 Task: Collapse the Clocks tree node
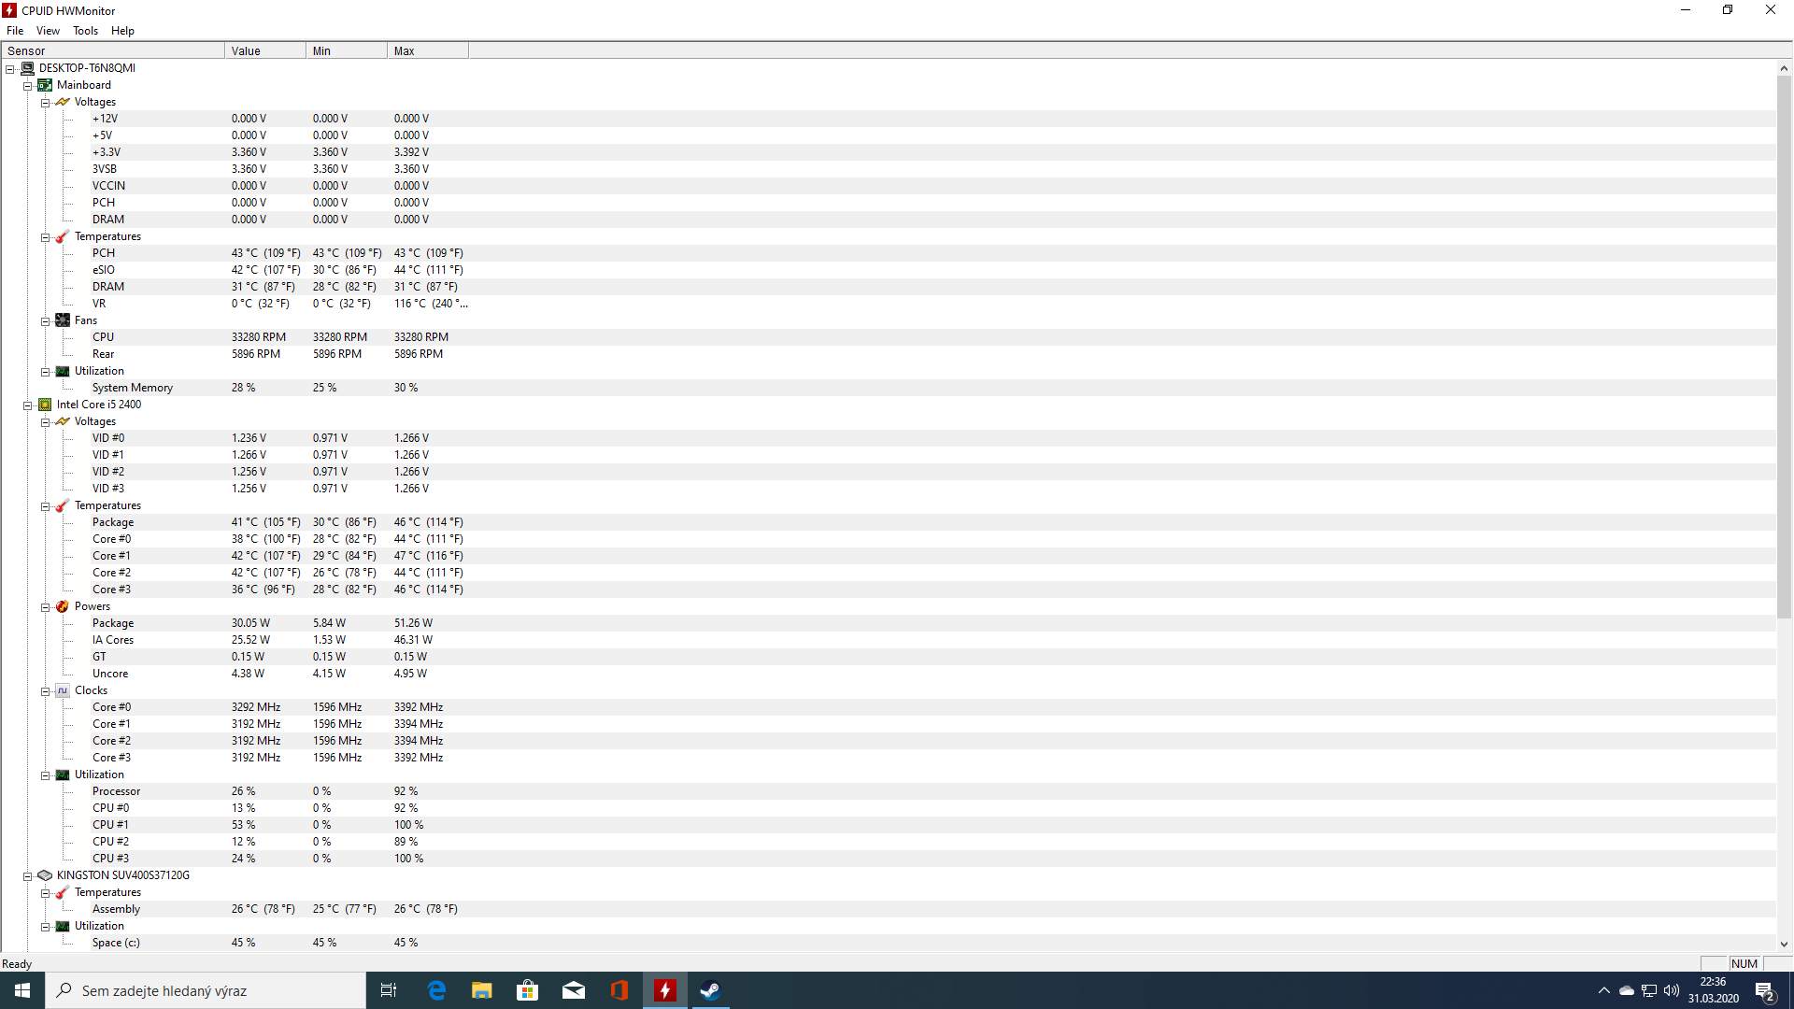[x=45, y=691]
